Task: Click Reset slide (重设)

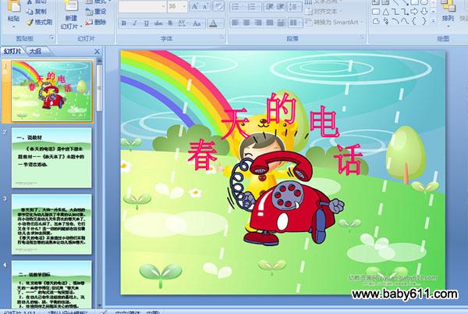Action: pyautogui.click(x=96, y=12)
